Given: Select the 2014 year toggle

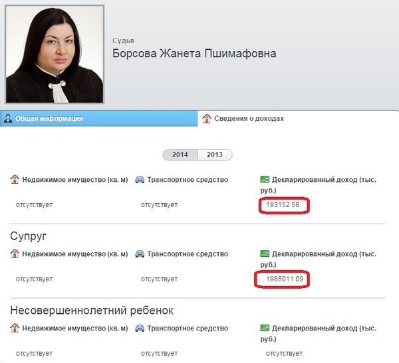Looking at the screenshot, I should click(x=180, y=155).
